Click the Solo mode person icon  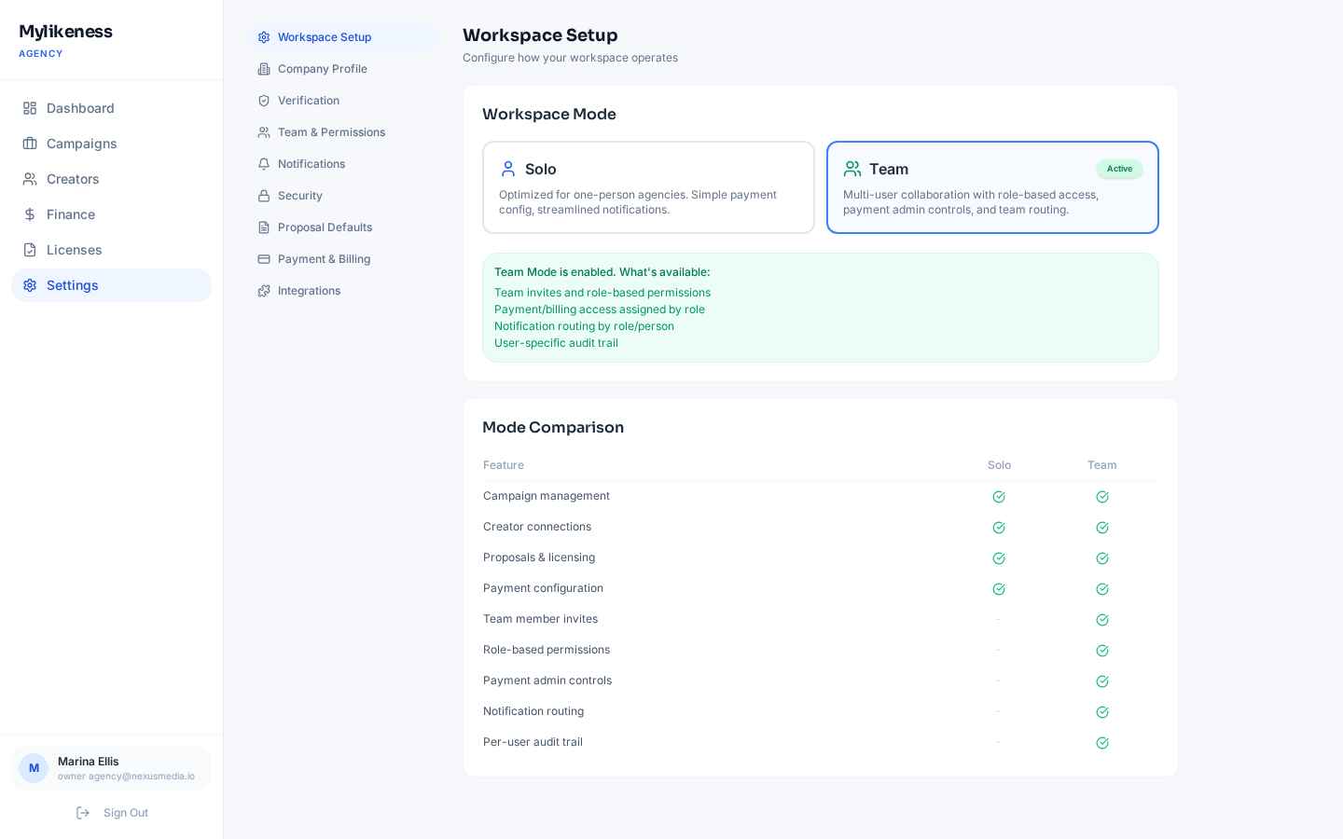tap(508, 169)
